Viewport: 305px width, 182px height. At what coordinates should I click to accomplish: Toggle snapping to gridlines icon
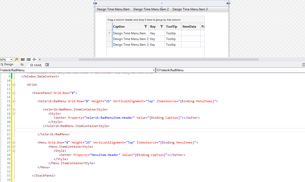[x=29, y=59]
